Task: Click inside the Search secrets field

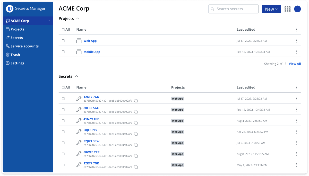Action: 233,9
